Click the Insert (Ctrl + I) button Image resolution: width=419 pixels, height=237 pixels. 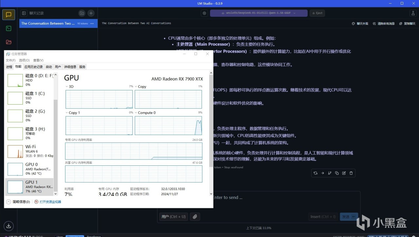tap(323, 216)
